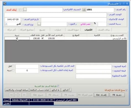131x108 pixels.
Task: Click status bar entry Admin.Skysoft 1
Action: point(21,100)
